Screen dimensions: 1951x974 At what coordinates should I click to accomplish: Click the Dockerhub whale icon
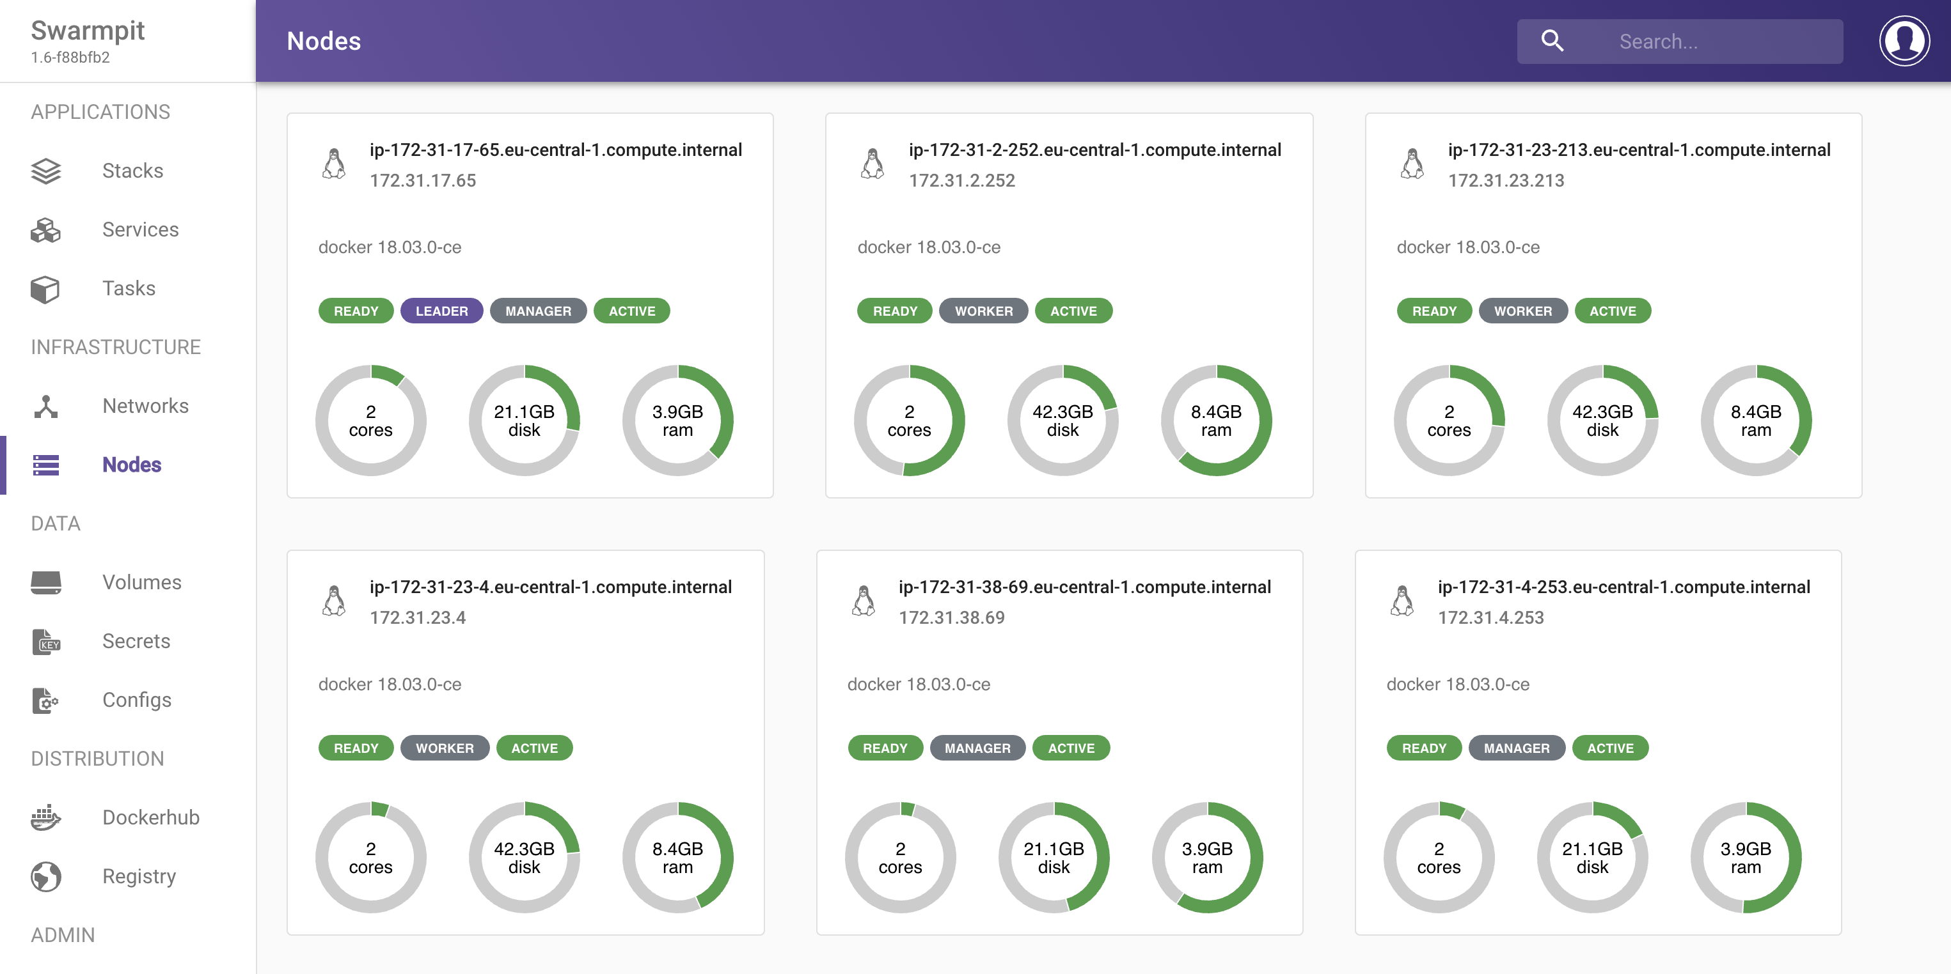pos(46,817)
